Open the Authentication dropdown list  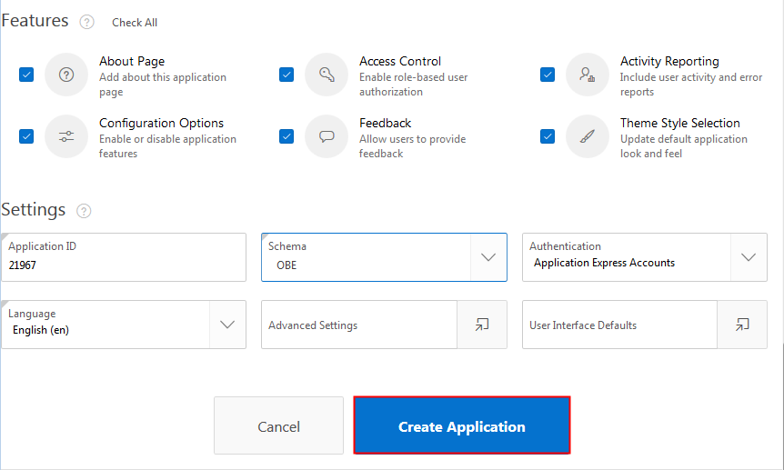tap(749, 257)
